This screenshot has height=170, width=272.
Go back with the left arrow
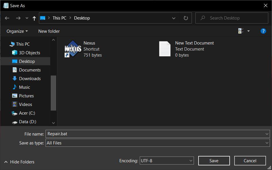coord(7,18)
